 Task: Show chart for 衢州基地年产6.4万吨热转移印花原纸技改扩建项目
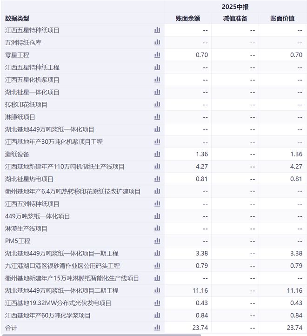point(157,191)
